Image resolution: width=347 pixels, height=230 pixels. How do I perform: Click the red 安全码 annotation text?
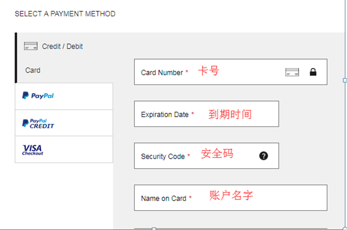pos(217,154)
